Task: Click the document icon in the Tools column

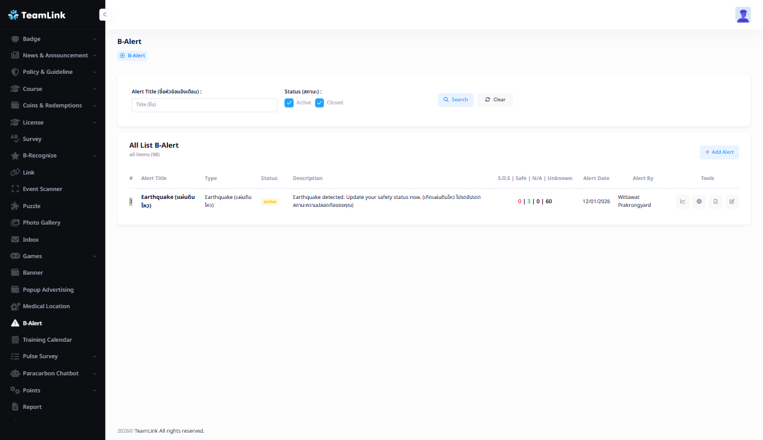Action: click(715, 201)
